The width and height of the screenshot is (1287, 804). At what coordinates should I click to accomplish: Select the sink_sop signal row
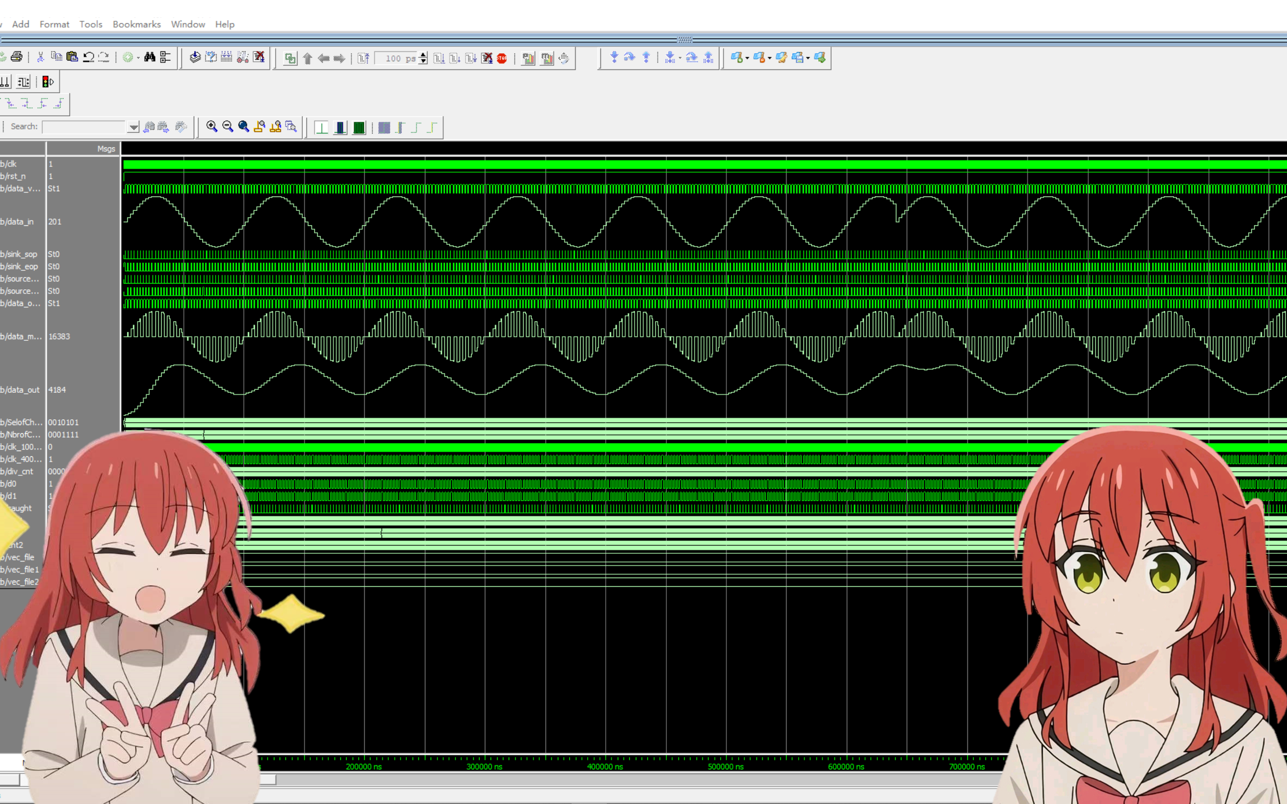click(23, 254)
